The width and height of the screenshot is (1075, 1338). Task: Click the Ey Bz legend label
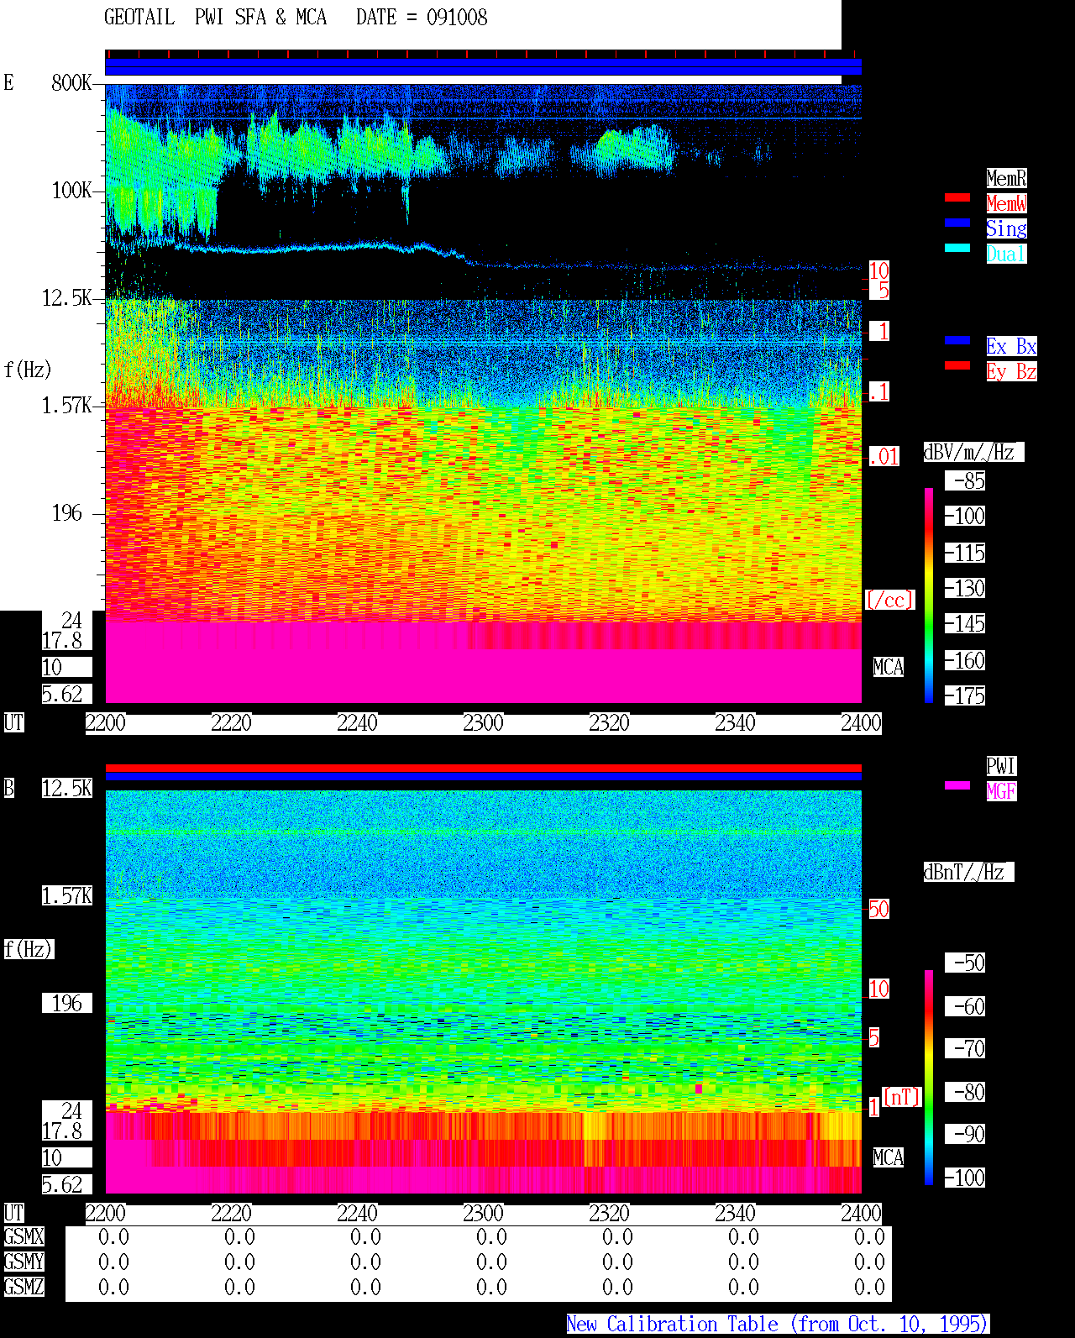[x=1011, y=371]
